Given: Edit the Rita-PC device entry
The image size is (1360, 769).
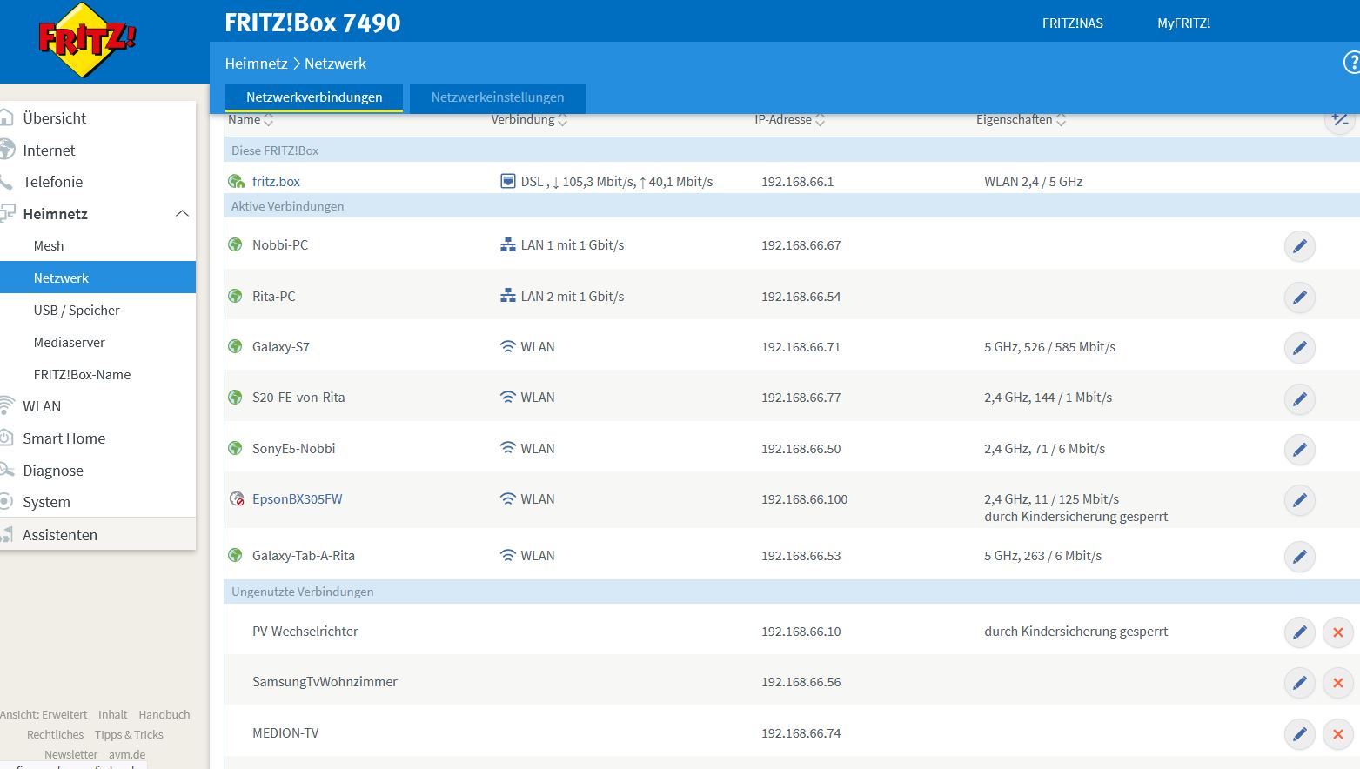Looking at the screenshot, I should click(x=1299, y=298).
